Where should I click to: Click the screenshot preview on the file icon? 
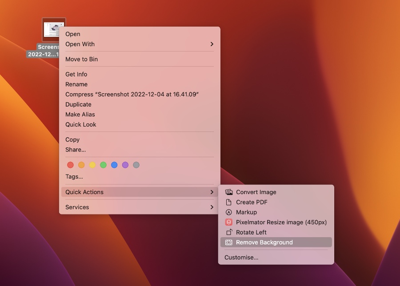click(x=54, y=28)
